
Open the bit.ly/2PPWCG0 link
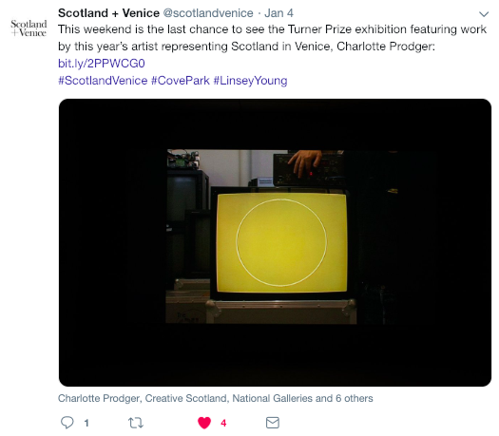(102, 64)
